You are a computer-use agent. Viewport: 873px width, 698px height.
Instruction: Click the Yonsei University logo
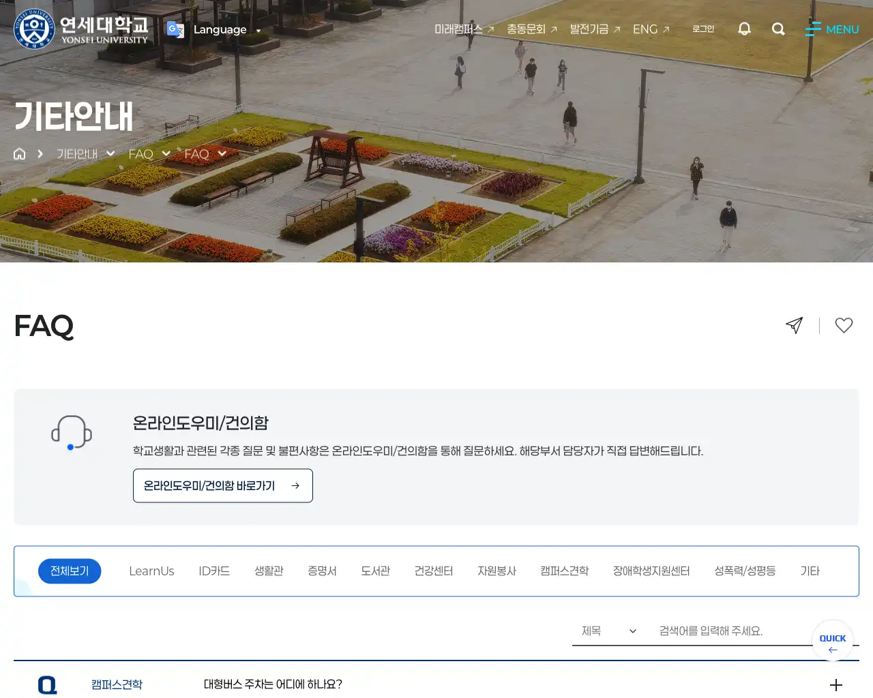(81, 29)
